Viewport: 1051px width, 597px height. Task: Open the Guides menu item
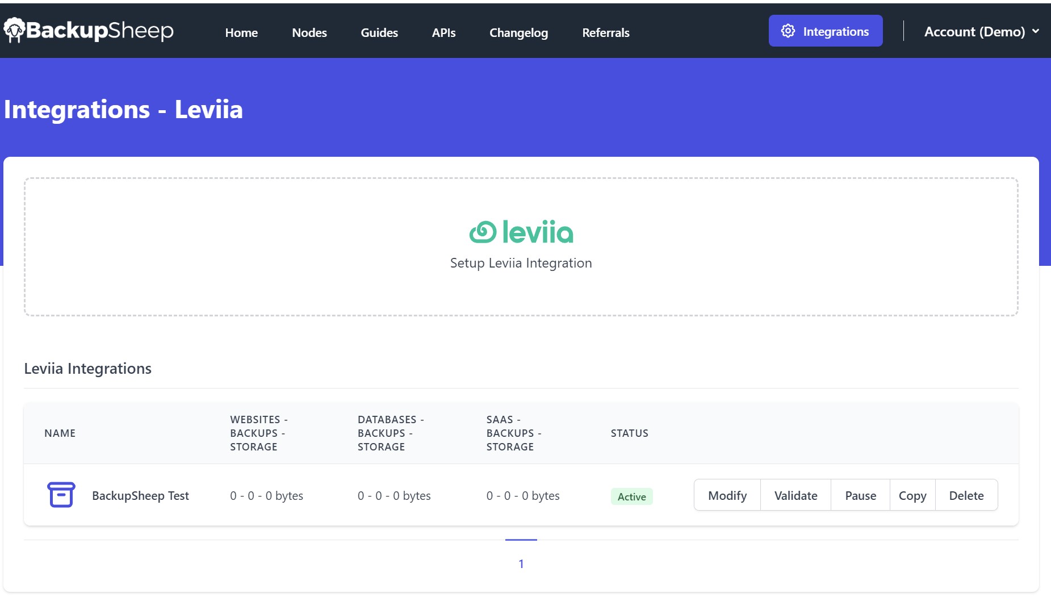pyautogui.click(x=379, y=32)
